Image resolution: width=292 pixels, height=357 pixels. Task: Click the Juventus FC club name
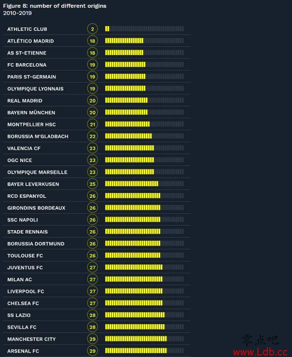[x=25, y=268]
